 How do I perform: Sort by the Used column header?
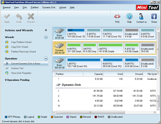coord(113,74)
